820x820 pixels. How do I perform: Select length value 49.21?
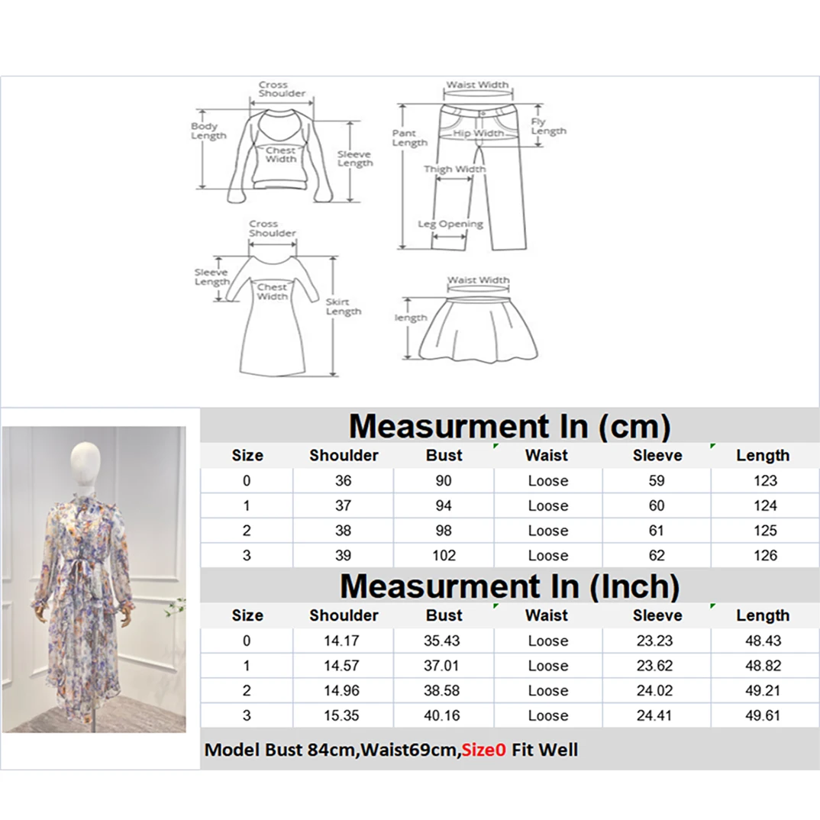click(x=764, y=691)
